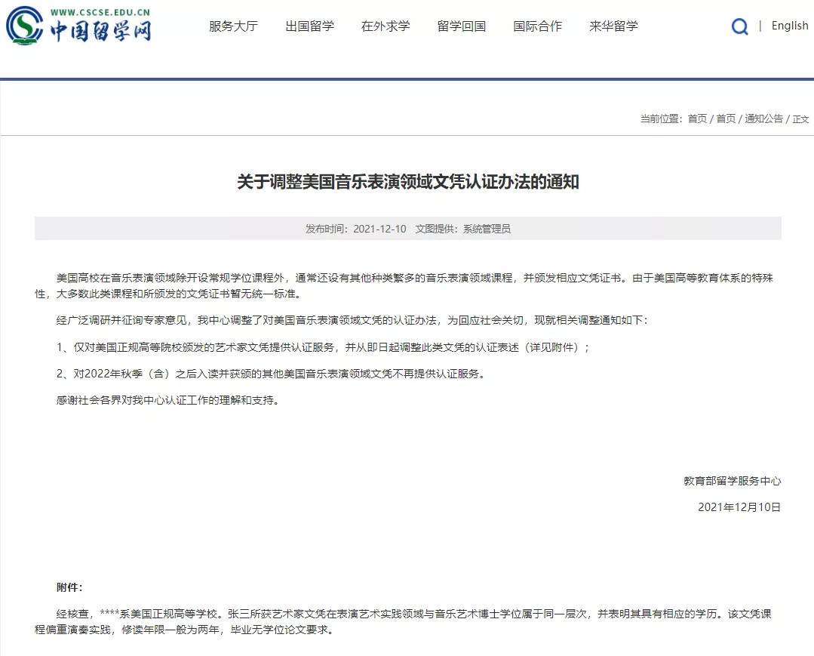Image resolution: width=814 pixels, height=656 pixels.
Task: Open the 通知公告 breadcrumb link
Action: coord(763,119)
